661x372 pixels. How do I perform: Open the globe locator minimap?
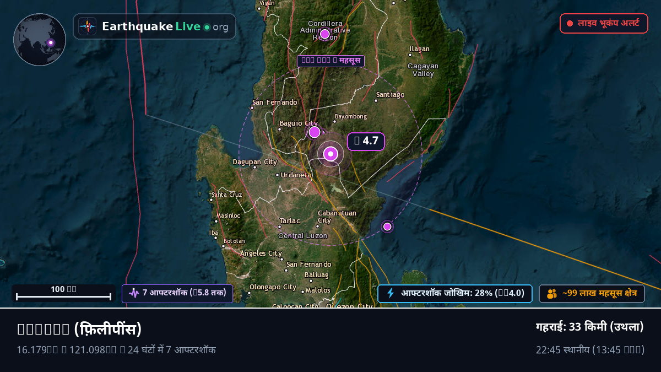coord(40,40)
